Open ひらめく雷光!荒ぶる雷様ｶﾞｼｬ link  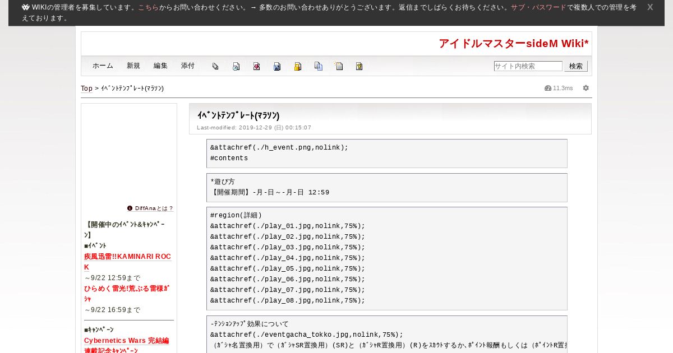point(127,294)
